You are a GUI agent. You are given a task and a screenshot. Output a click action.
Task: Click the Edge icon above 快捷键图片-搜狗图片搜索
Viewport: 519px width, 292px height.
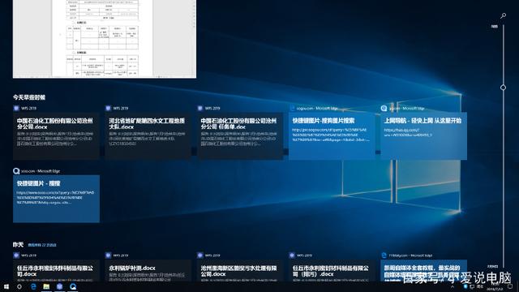click(292, 108)
